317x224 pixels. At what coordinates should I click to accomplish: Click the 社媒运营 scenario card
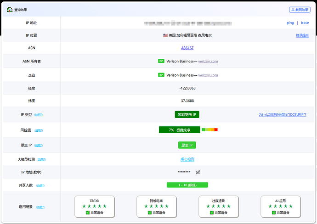click(x=219, y=207)
